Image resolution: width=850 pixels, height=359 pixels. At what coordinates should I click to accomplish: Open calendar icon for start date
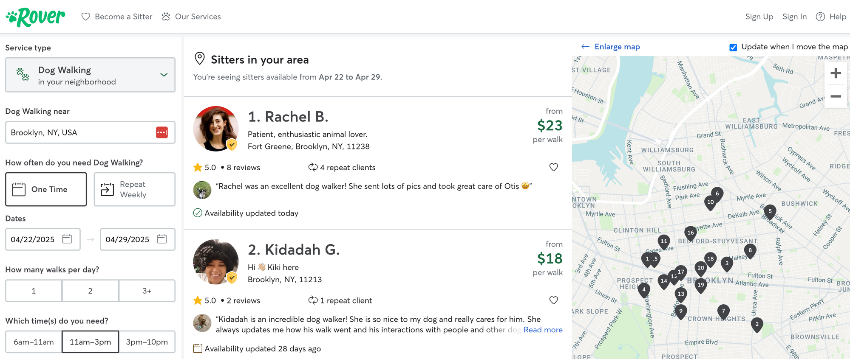tap(67, 239)
